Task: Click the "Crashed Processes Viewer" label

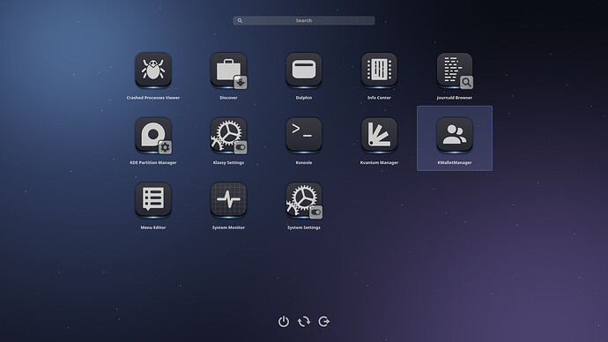Action: [x=153, y=98]
